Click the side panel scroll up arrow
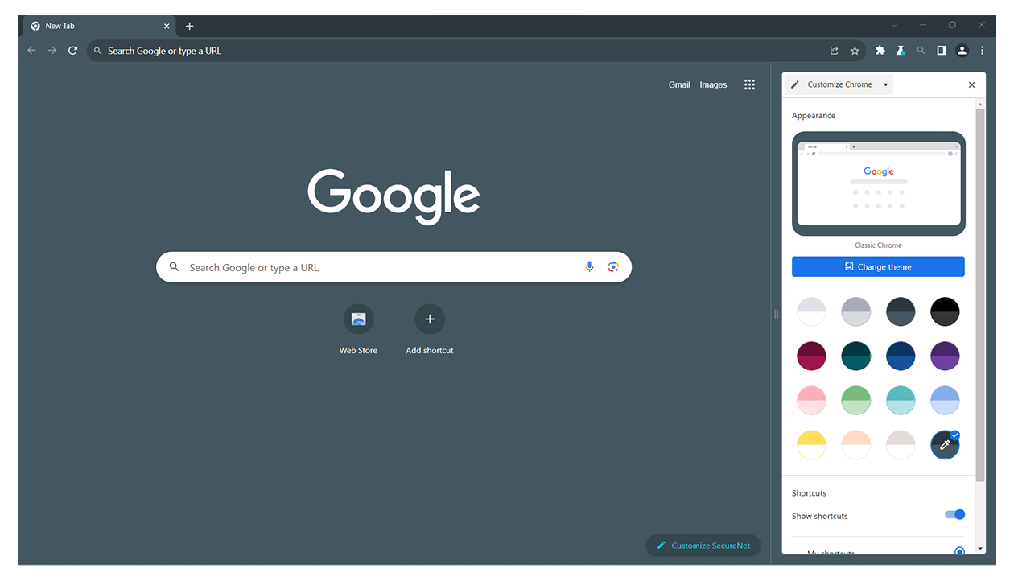This screenshot has height=581, width=1014. pyautogui.click(x=980, y=104)
